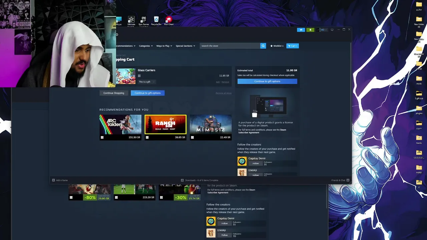Image resolution: width=427 pixels, height=240 pixels.
Task: Expand the Special Sections menu
Action: [x=185, y=46]
